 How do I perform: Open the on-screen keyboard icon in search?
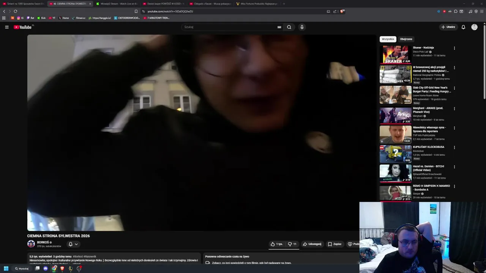279,27
